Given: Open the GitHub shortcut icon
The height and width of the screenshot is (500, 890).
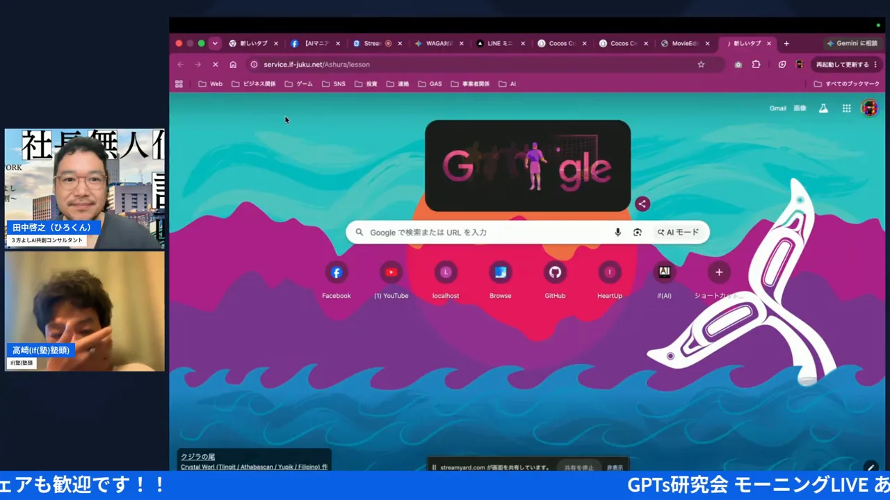Looking at the screenshot, I should [555, 272].
